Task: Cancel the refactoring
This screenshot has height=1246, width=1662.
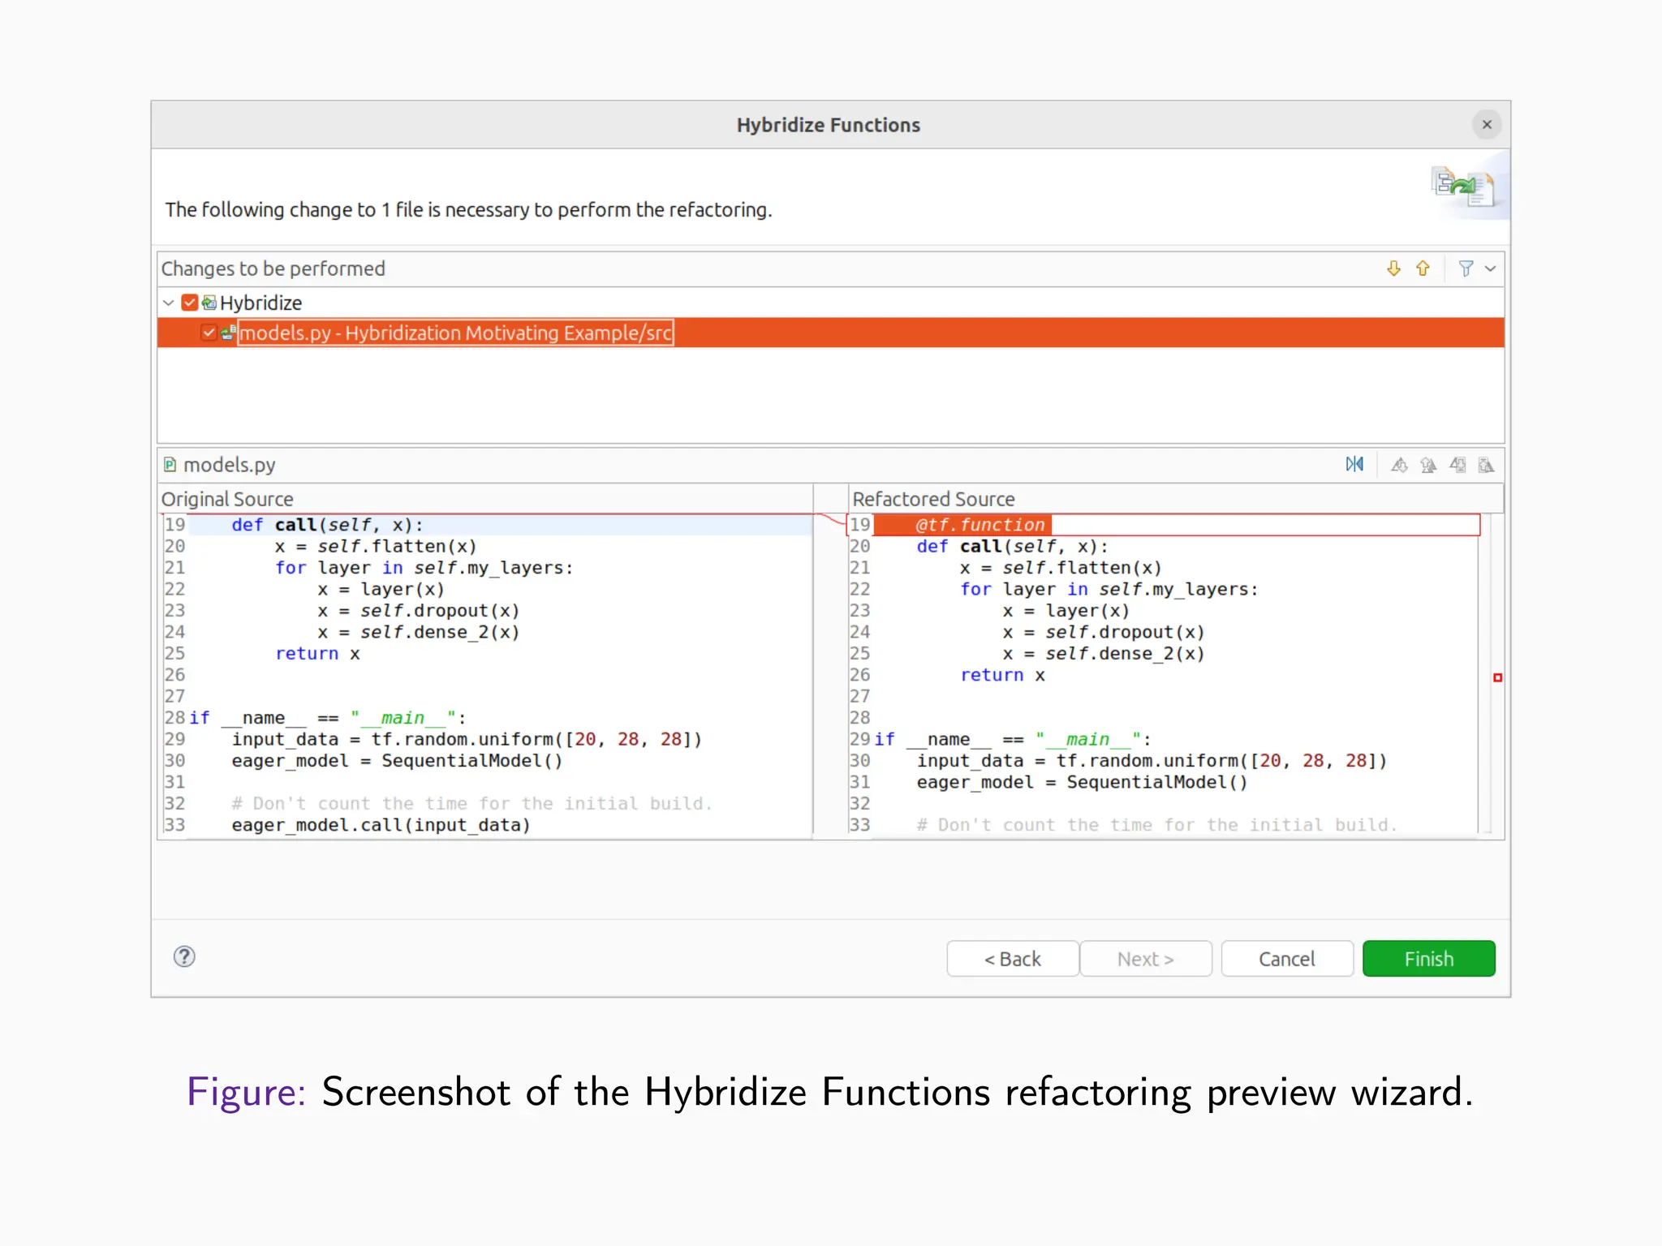Action: [x=1286, y=958]
